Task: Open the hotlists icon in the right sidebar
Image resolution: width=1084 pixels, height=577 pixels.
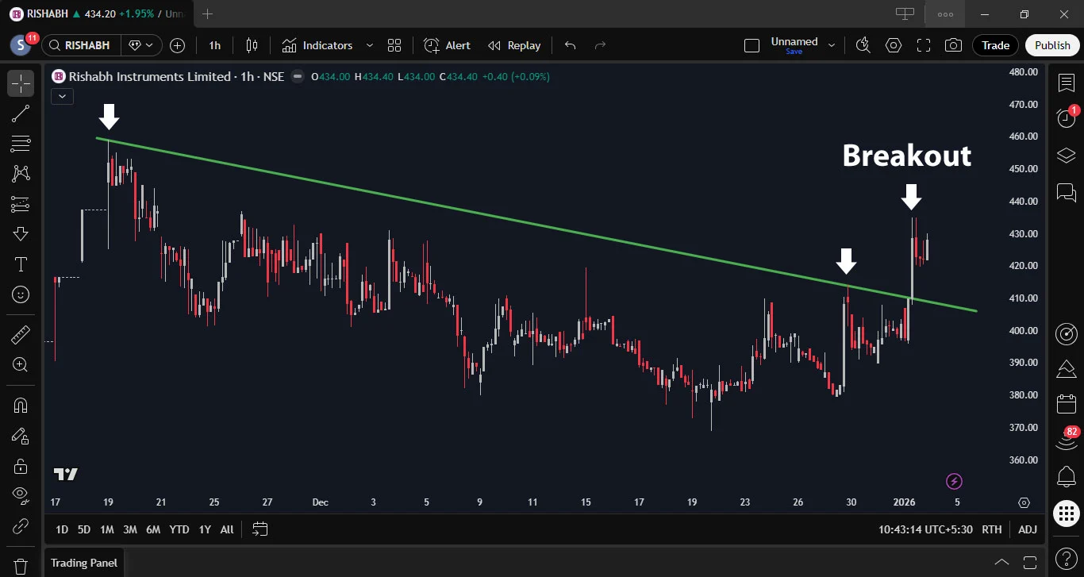Action: coord(1067,369)
